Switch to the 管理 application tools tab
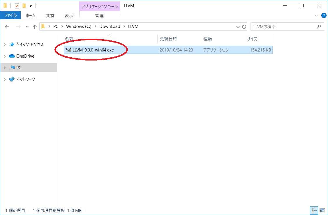Viewport: 328px width, 215px height. [x=99, y=15]
